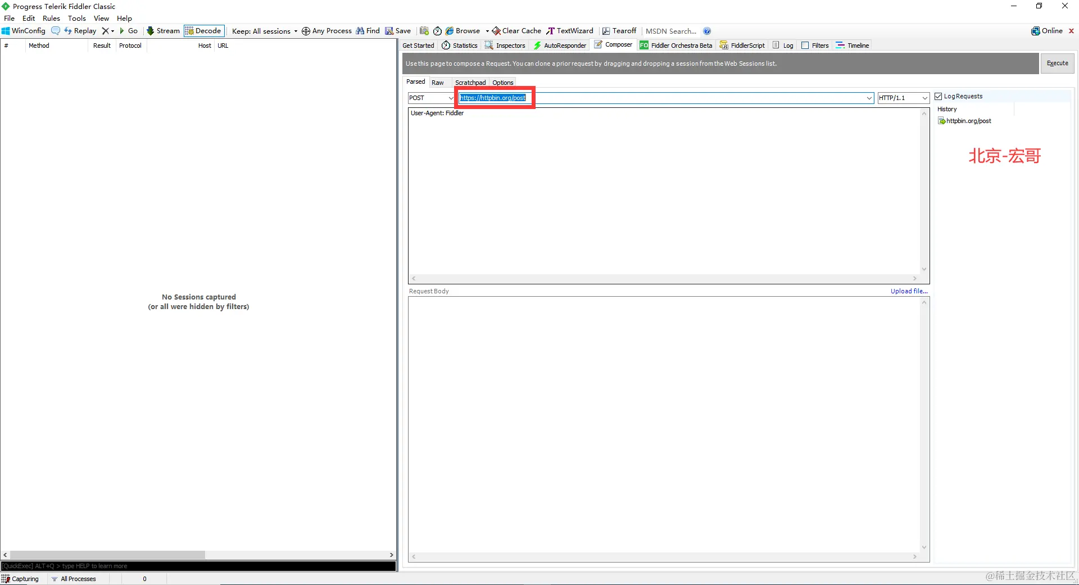This screenshot has width=1079, height=585.
Task: Open Find sessions binoculars
Action: click(x=368, y=31)
